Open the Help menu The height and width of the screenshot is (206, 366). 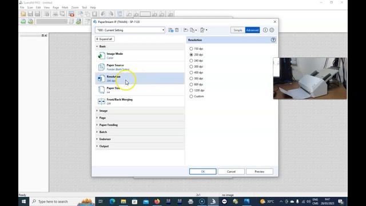[93, 7]
